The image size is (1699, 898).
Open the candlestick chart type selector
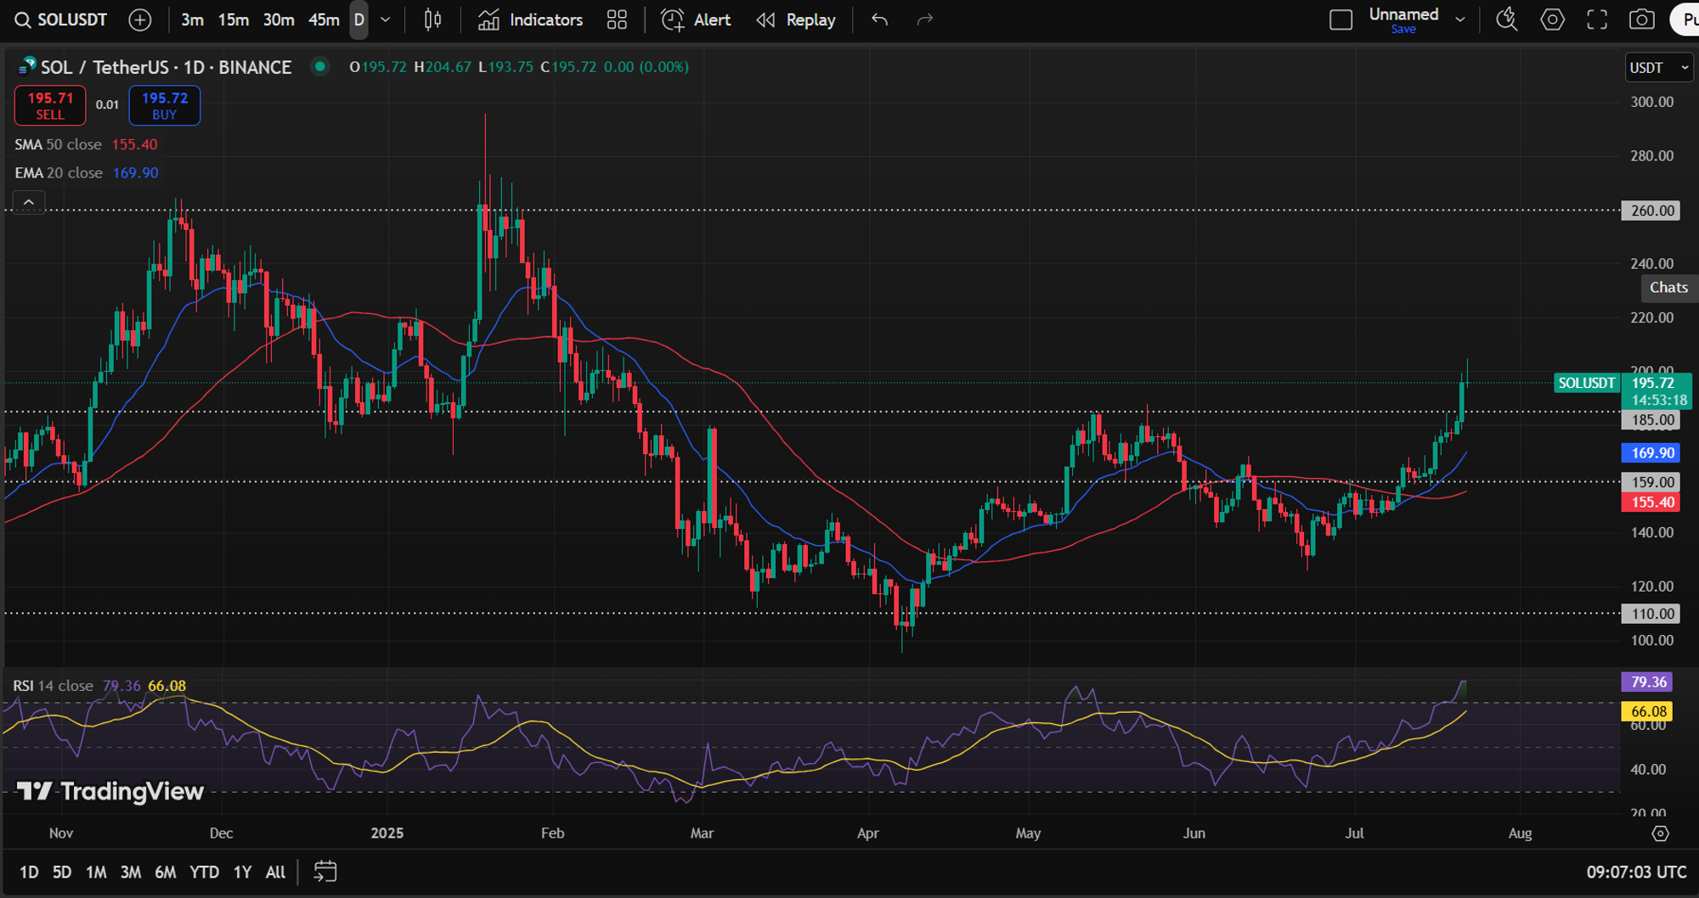tap(432, 20)
